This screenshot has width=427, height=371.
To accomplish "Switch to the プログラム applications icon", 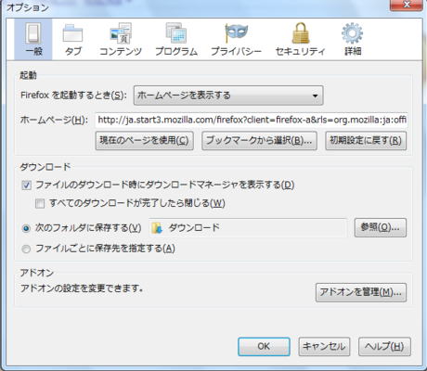I will point(176,33).
